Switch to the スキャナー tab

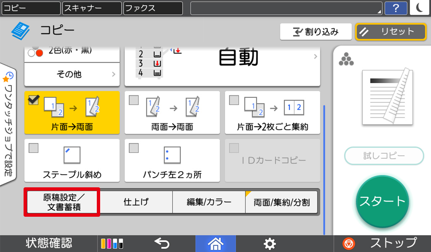(x=92, y=8)
